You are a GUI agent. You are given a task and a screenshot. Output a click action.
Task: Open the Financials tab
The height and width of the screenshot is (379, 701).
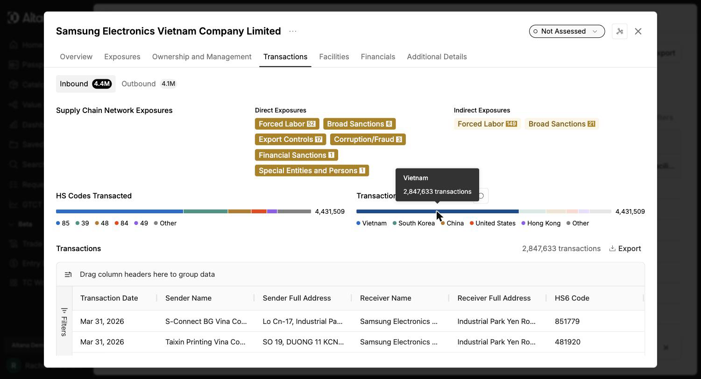pos(378,56)
